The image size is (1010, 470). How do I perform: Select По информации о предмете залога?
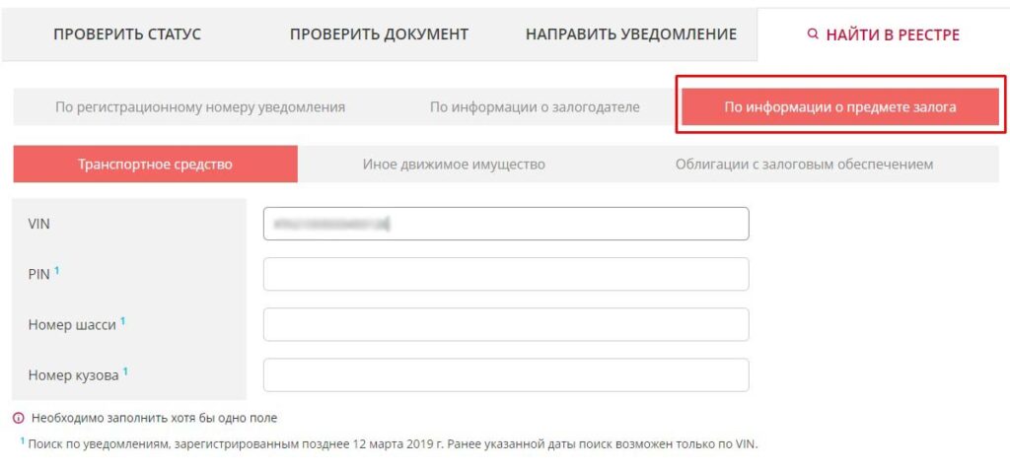tap(839, 107)
